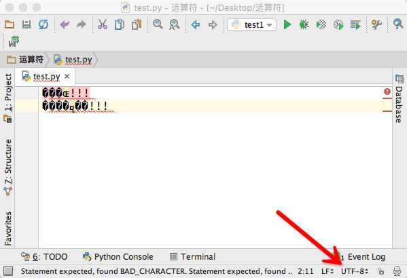The image size is (407, 278).
Task: Click status bar error message text
Action: tap(156, 271)
